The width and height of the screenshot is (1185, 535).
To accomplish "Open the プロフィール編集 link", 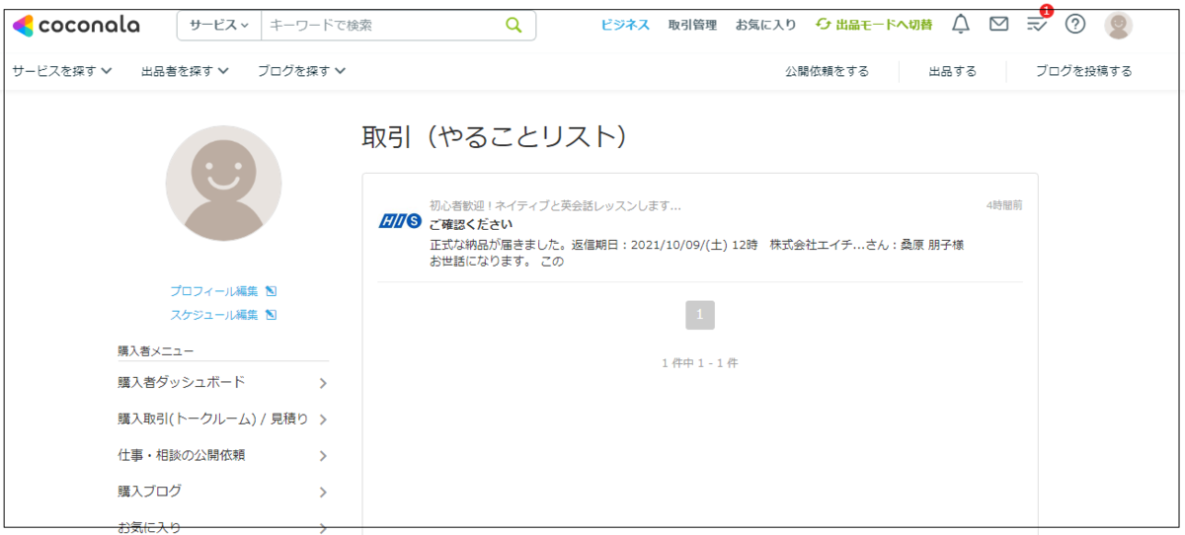I will point(214,291).
